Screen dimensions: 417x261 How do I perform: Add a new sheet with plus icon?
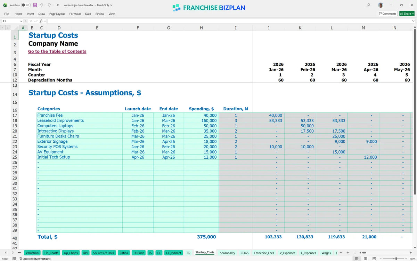[348, 253]
